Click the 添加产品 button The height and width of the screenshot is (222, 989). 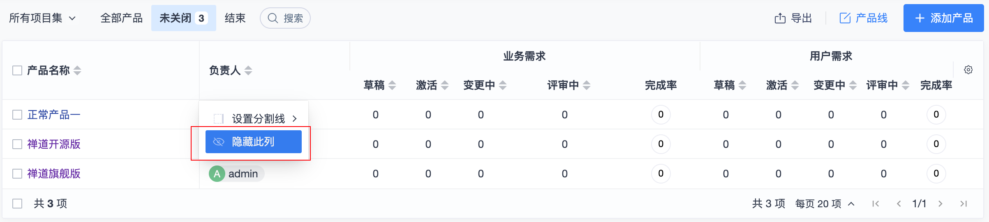click(x=943, y=18)
